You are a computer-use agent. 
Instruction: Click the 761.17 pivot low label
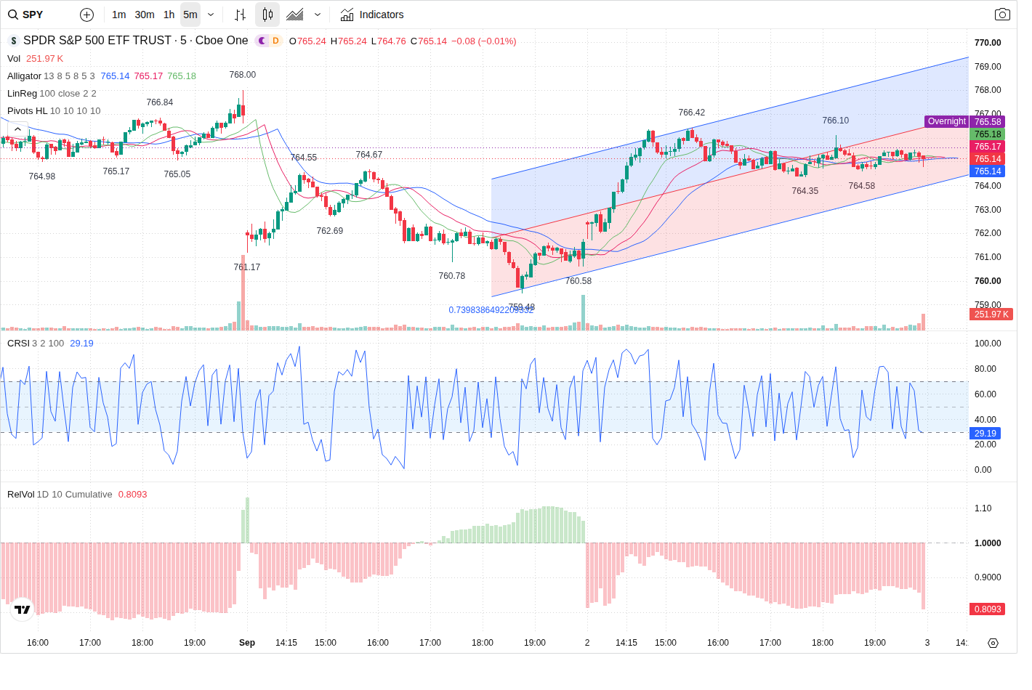click(x=246, y=267)
